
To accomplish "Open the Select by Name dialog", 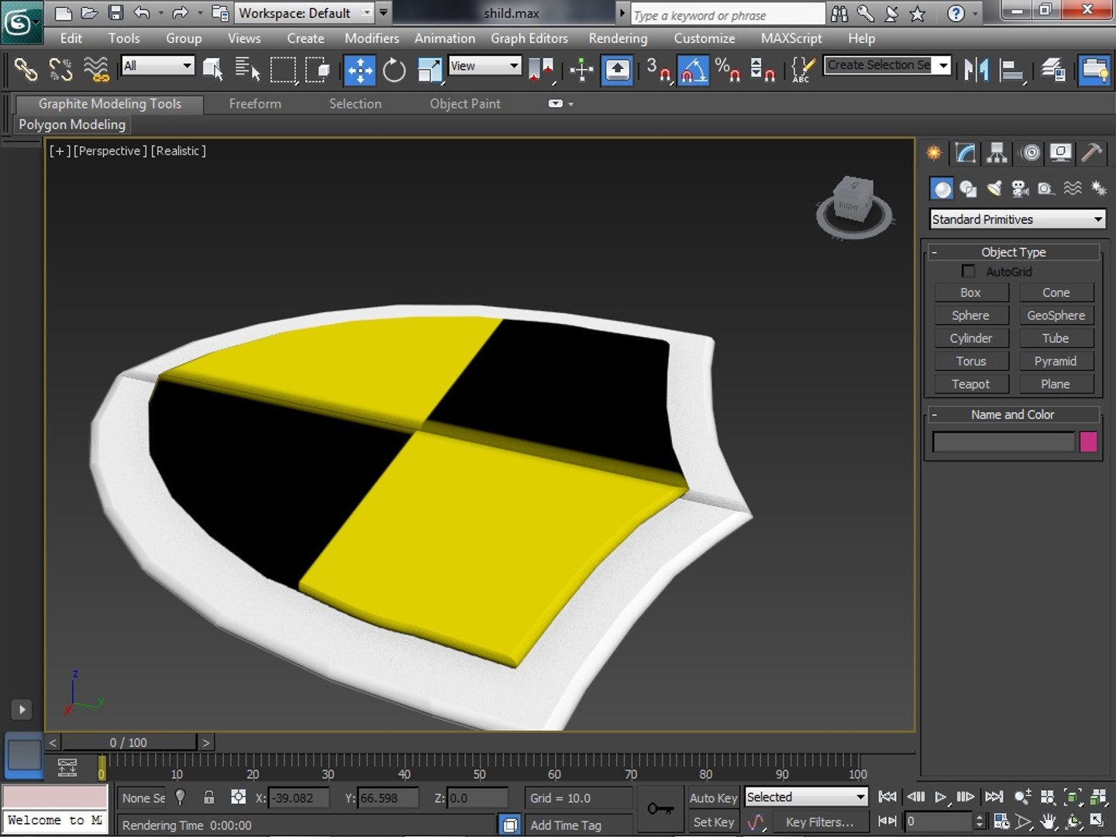I will (x=247, y=71).
